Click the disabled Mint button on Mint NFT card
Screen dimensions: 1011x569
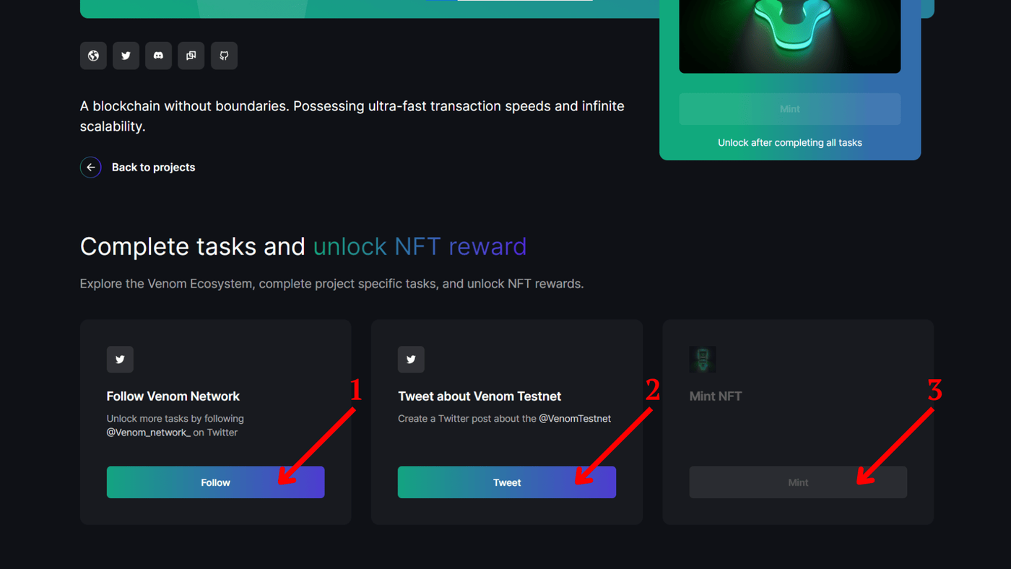(798, 482)
